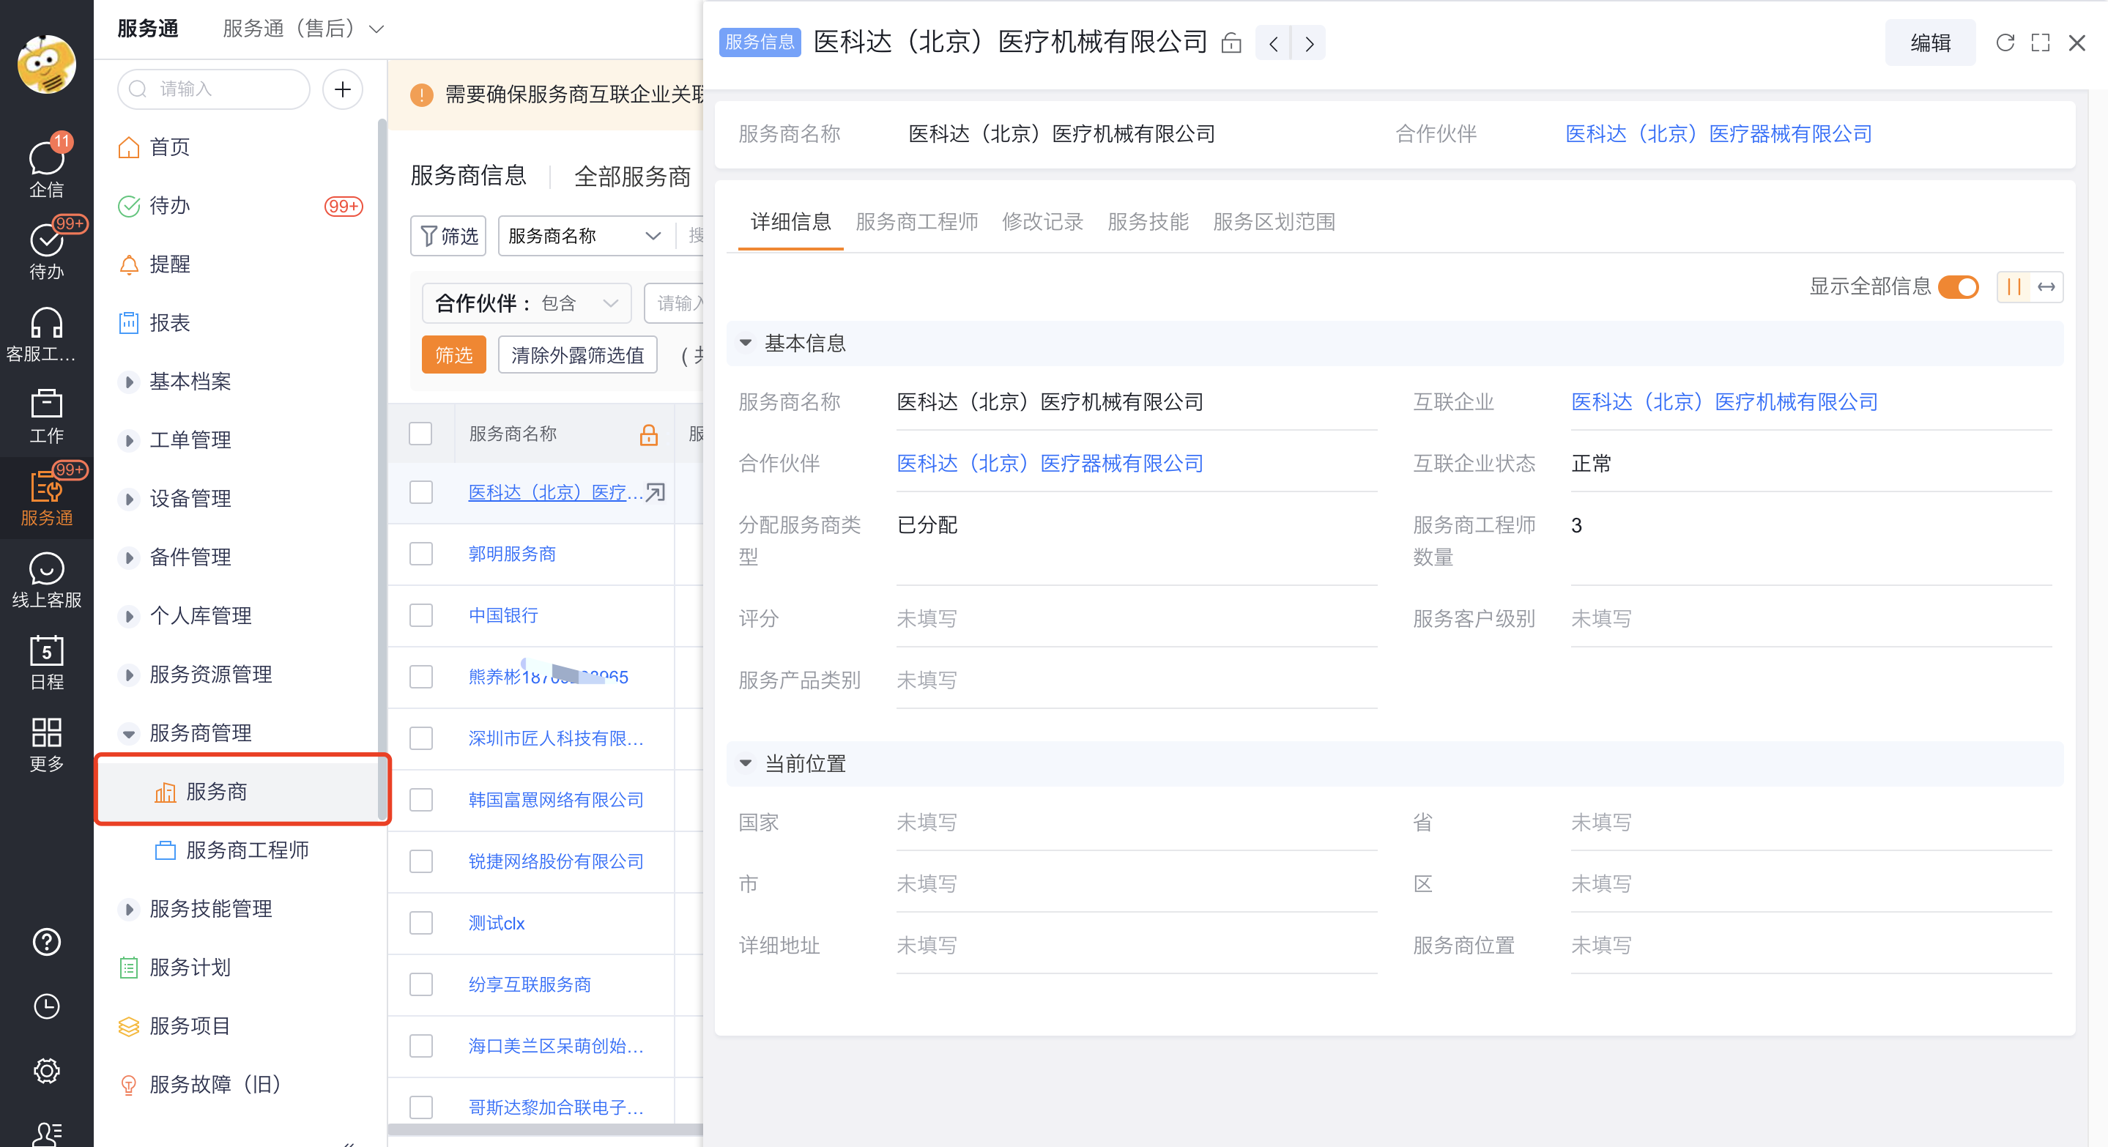Collapse the 当前位置 section
Screen dimensions: 2108x1147
pyautogui.click(x=746, y=764)
